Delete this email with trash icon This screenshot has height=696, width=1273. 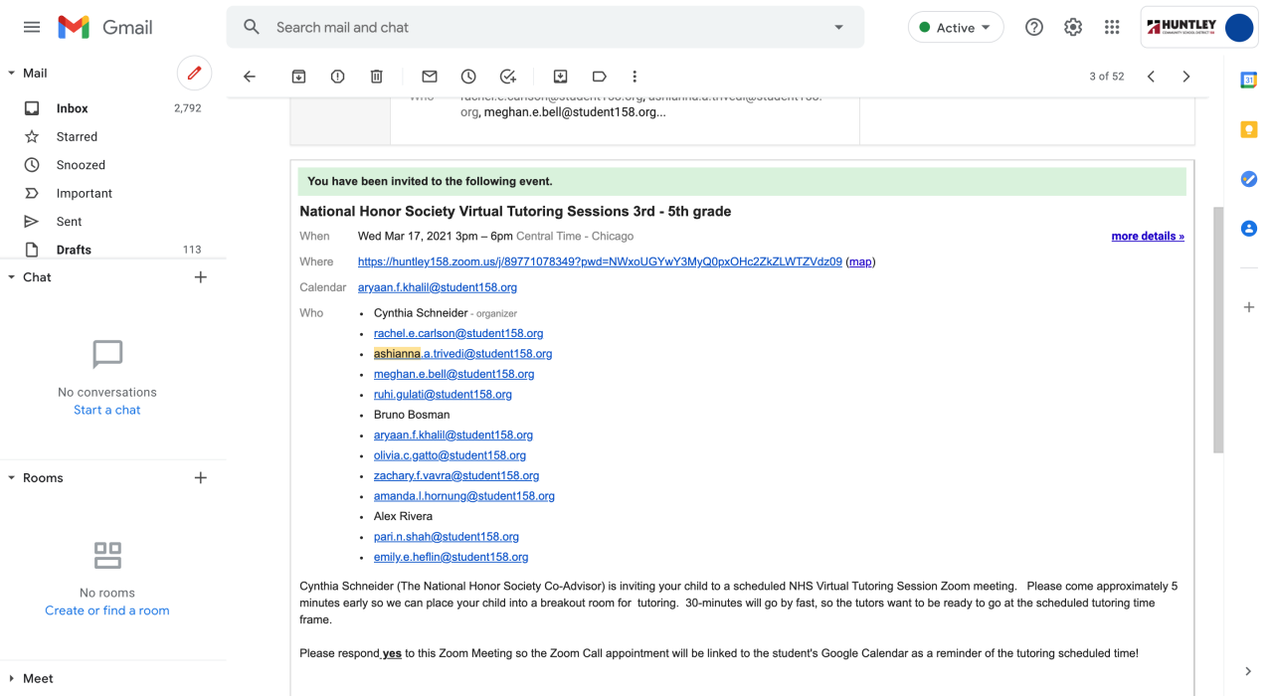tap(377, 77)
